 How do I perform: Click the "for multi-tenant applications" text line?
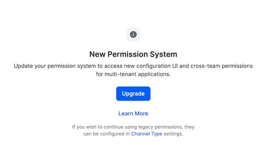[133, 74]
